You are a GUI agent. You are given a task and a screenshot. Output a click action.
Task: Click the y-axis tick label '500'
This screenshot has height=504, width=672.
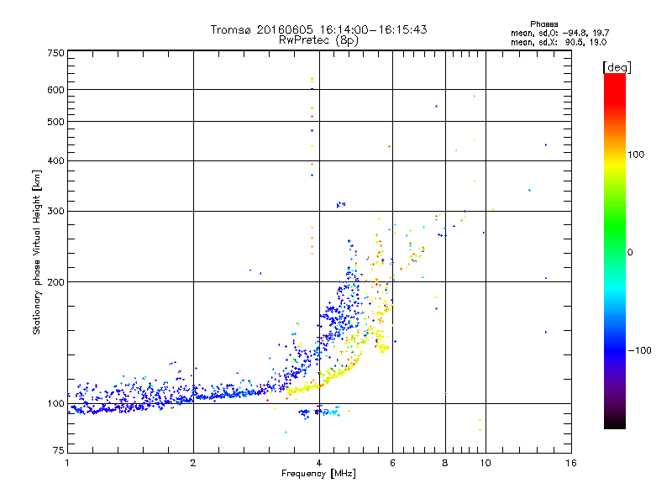[55, 122]
